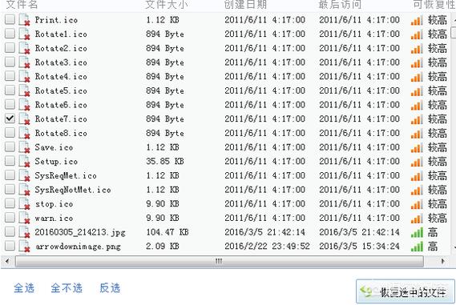The height and width of the screenshot is (305, 456).
Task: Click the file name Rotate3.ico
Action: (x=61, y=62)
